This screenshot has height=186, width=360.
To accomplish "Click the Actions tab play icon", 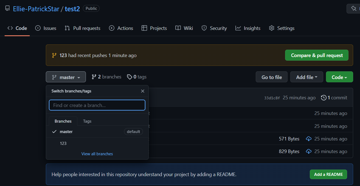I will coord(112,28).
